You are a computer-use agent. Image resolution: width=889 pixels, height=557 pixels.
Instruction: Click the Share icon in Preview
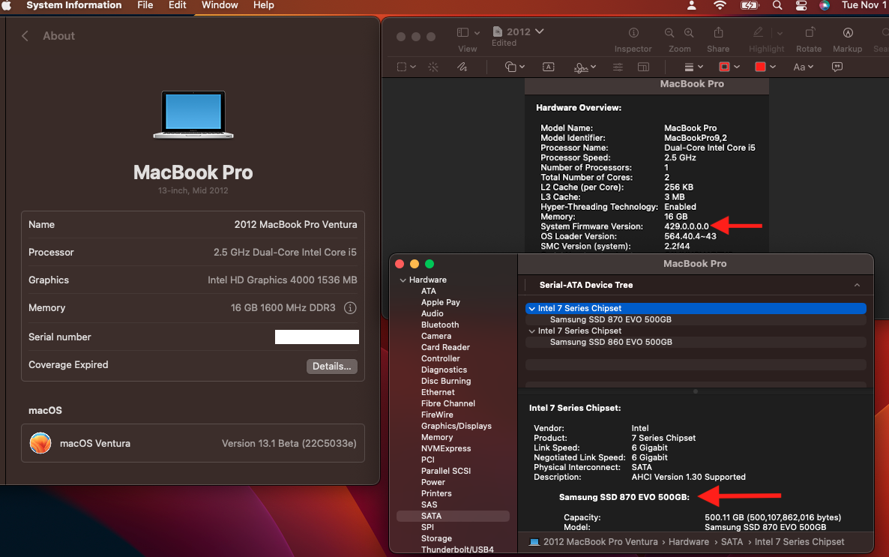[718, 33]
